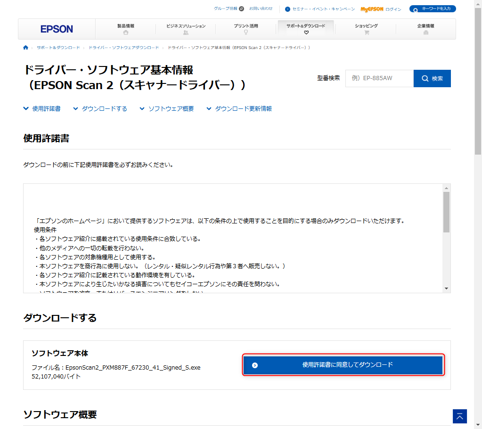Click the lightbulb icon under プリント活用
Screen dimensions: 482x429
pyautogui.click(x=246, y=32)
